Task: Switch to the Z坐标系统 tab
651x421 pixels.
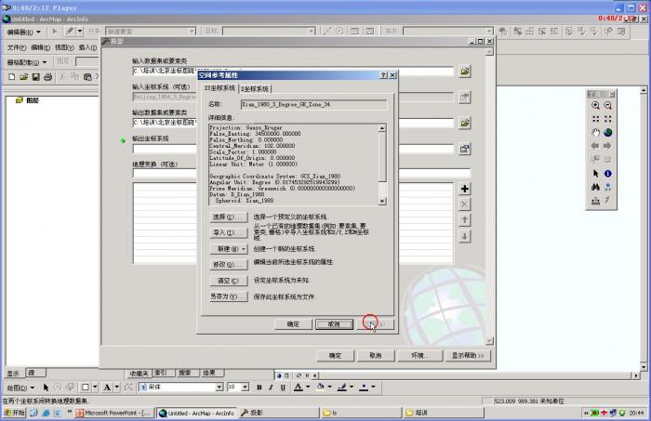Action: point(254,89)
